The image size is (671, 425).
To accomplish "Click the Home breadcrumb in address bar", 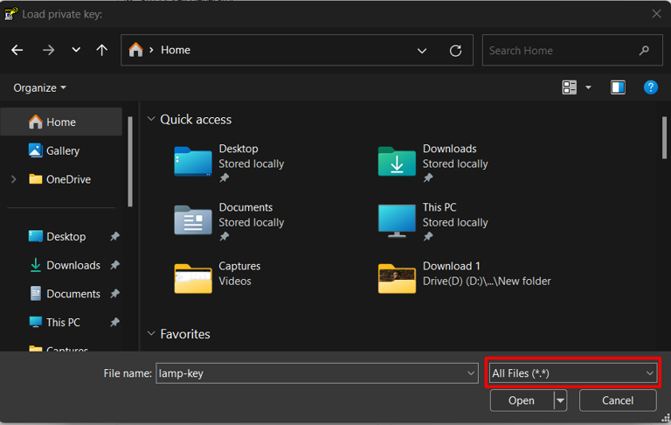I will coord(176,50).
